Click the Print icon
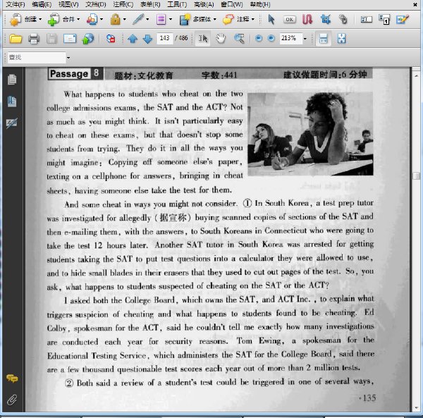 [34, 39]
